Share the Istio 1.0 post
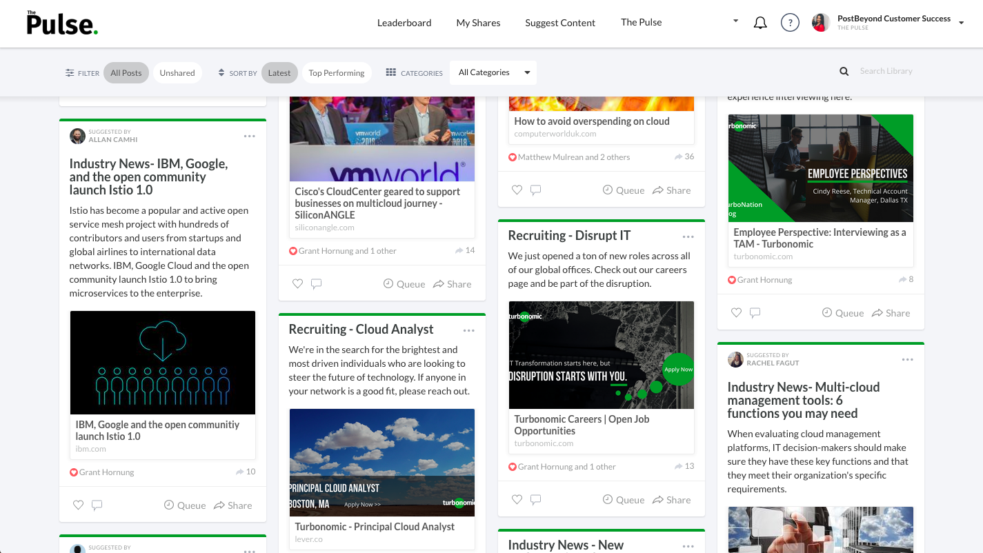Screen dimensions: 983x553 [233, 505]
